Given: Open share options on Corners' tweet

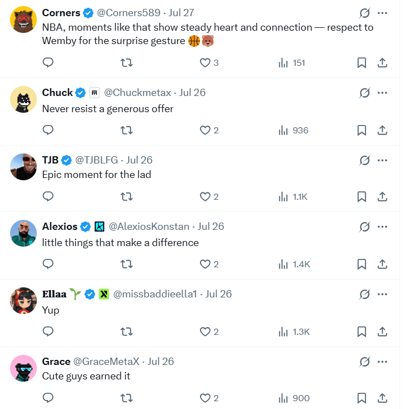Looking at the screenshot, I should point(382,63).
